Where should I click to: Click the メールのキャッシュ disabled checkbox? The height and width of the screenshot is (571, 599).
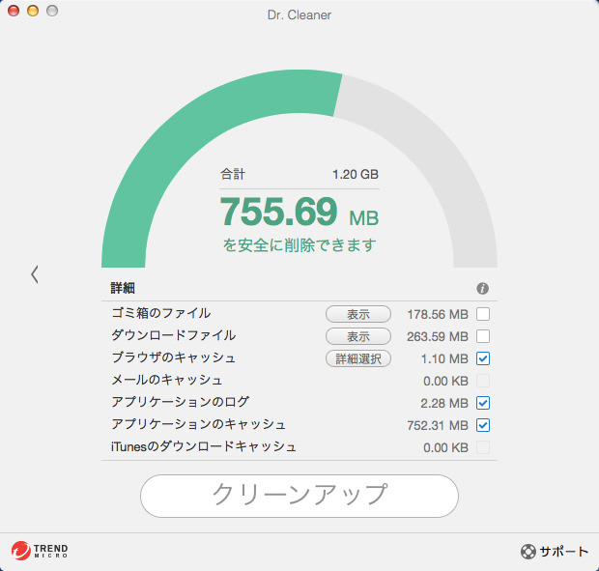coord(483,381)
